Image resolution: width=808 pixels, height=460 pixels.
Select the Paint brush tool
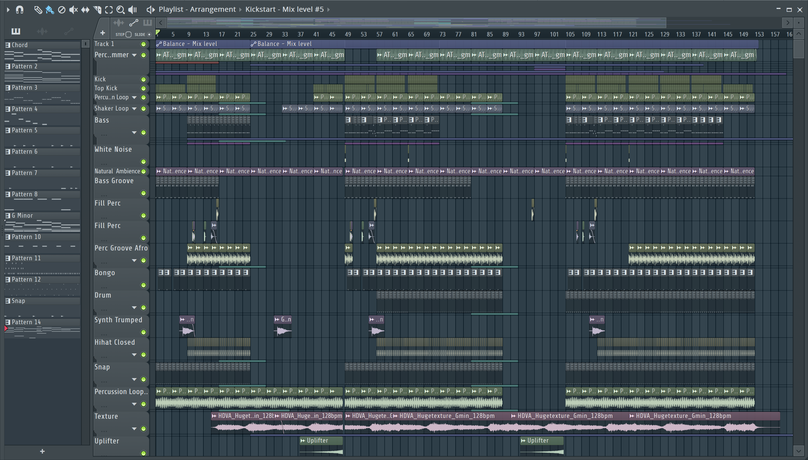pyautogui.click(x=50, y=10)
